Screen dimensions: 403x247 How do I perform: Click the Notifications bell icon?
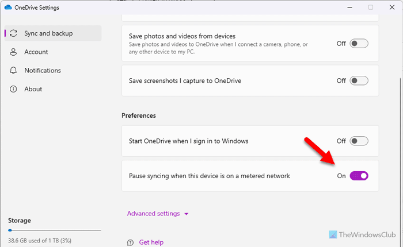[x=13, y=71]
